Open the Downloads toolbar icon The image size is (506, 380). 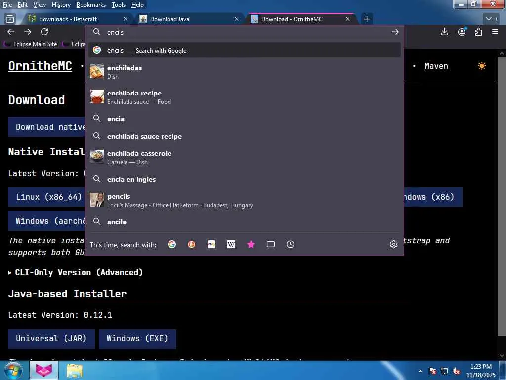pos(444,32)
